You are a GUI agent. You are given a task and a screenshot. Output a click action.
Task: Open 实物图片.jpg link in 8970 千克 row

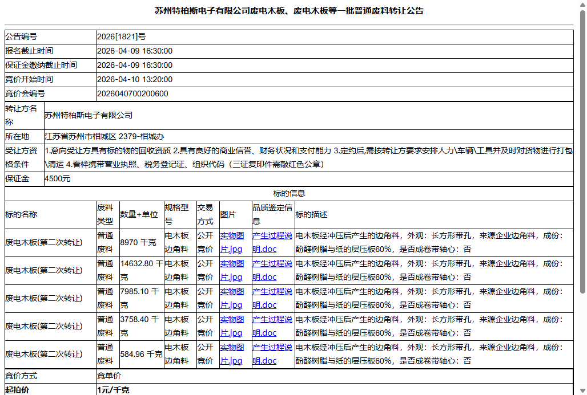[x=232, y=243]
